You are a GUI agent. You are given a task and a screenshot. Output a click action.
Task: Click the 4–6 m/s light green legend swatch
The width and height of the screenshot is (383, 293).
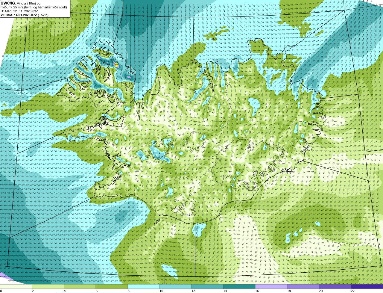tap(80, 286)
